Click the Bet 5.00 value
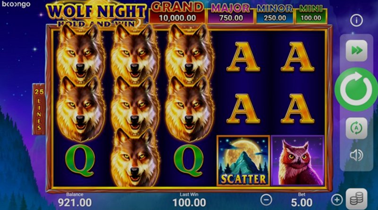Screen dimensions: 378x210 pyautogui.click(x=301, y=202)
